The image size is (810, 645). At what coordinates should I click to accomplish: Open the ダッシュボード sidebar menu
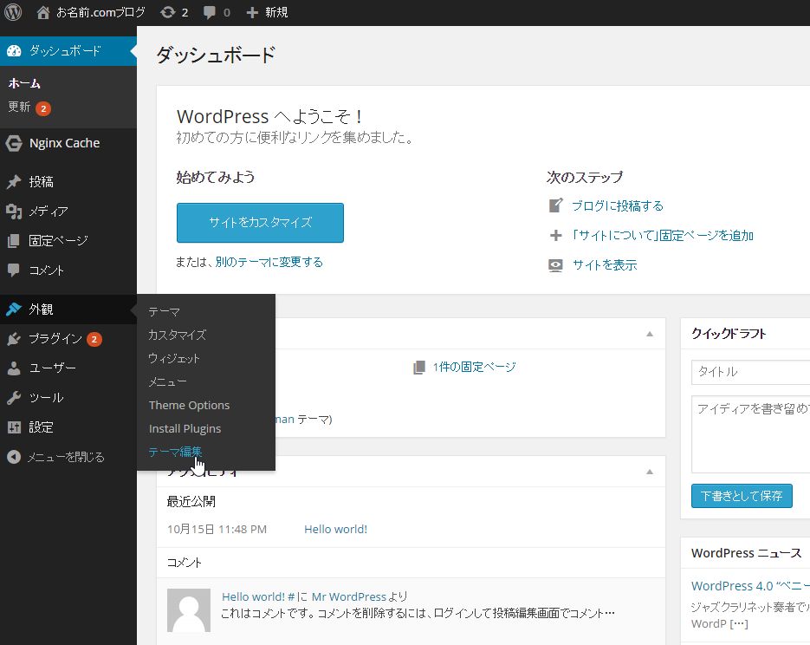pos(68,50)
